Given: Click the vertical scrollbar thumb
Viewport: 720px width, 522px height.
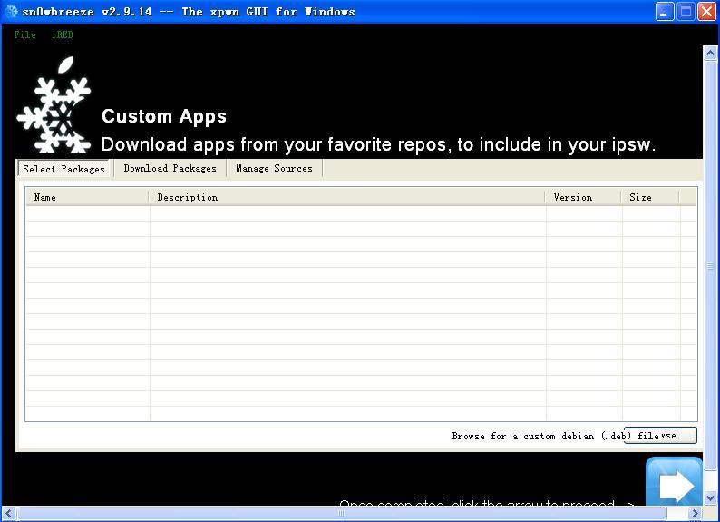Looking at the screenshot, I should click(x=710, y=266).
